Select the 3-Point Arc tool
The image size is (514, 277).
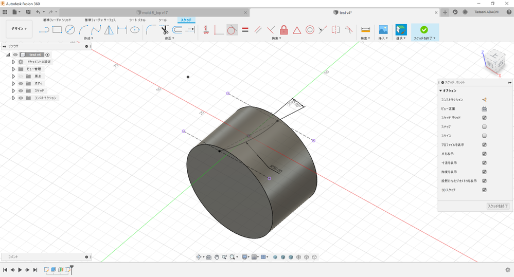[x=83, y=30]
